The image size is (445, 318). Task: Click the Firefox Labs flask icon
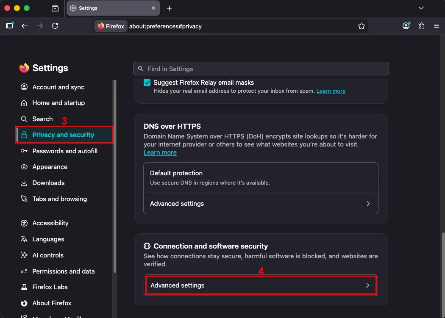point(24,287)
